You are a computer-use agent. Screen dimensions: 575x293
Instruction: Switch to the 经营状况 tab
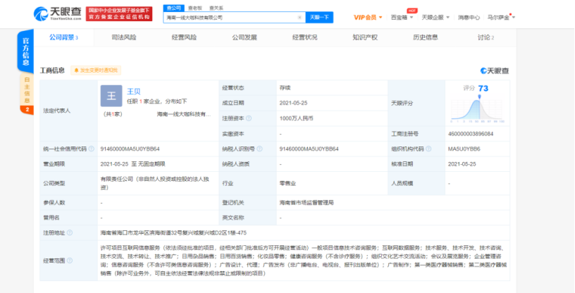point(304,37)
